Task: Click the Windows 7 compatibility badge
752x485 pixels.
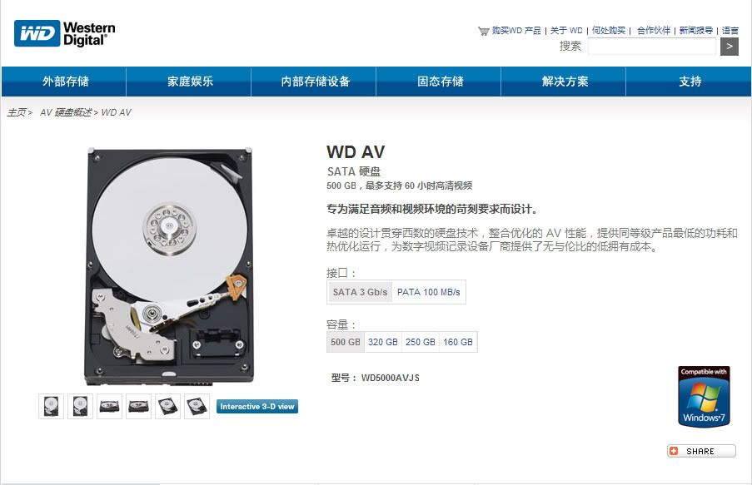Action: point(704,396)
